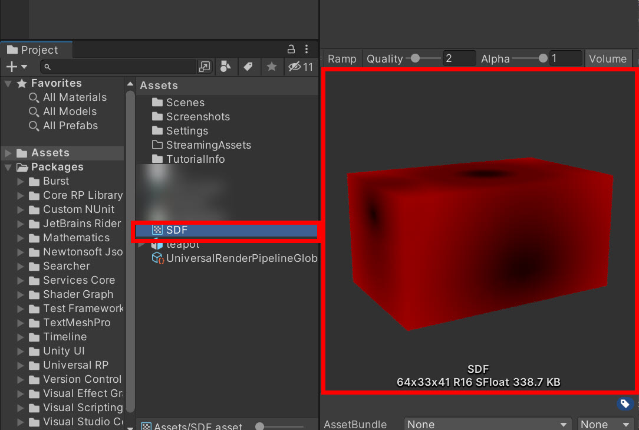Select the Visual Scripting package folder
The image size is (639, 430).
pos(76,408)
